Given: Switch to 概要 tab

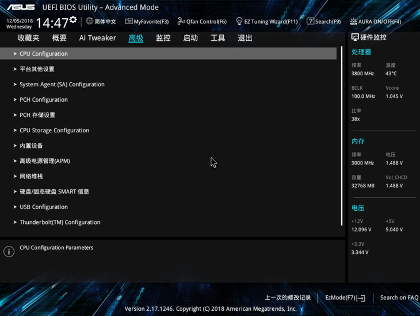Looking at the screenshot, I should 59,38.
